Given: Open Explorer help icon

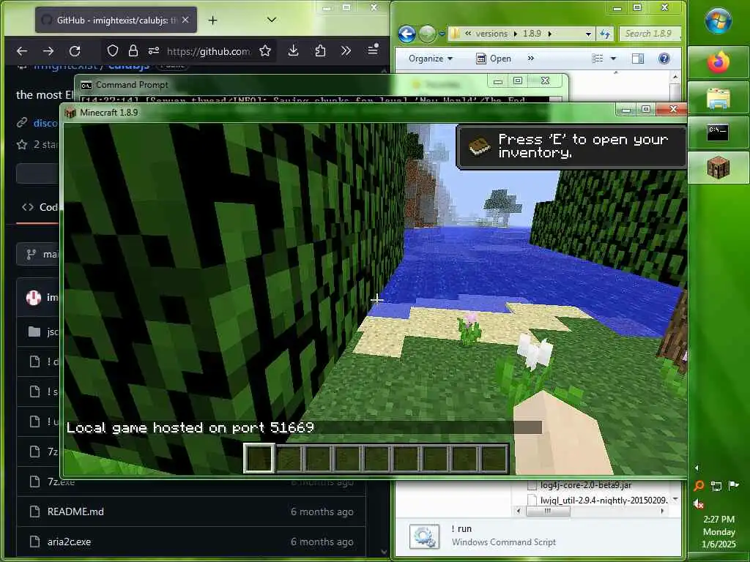Looking at the screenshot, I should click(x=664, y=59).
